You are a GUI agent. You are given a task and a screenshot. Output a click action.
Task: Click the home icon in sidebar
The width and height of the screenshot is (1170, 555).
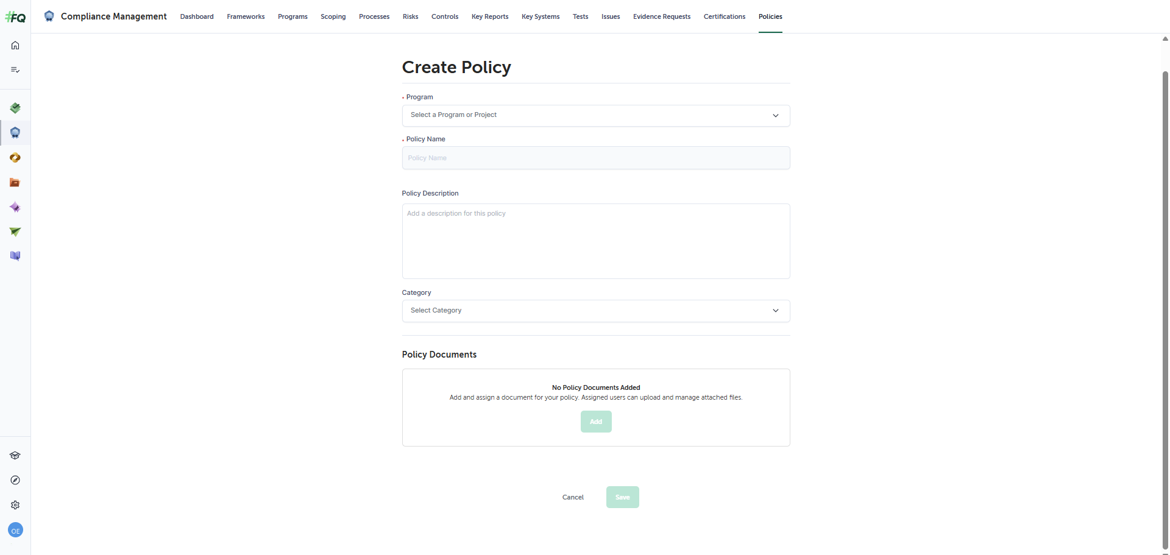click(x=15, y=45)
